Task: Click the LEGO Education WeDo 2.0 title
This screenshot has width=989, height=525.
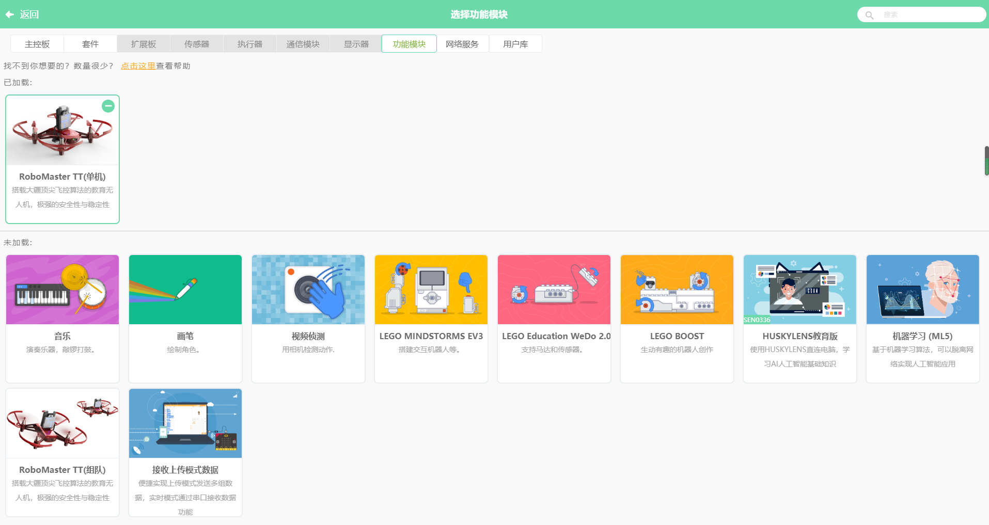Action: tap(556, 336)
